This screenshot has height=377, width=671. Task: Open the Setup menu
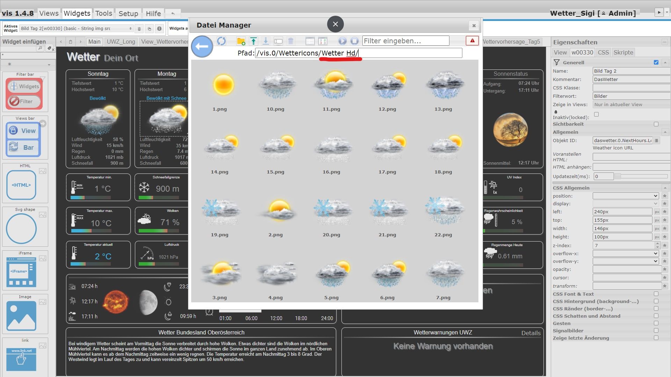(x=128, y=14)
